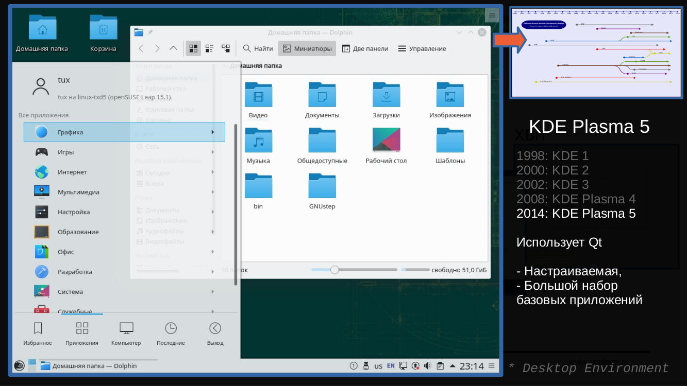
Task: Open the Видео folder
Action: coord(258,100)
